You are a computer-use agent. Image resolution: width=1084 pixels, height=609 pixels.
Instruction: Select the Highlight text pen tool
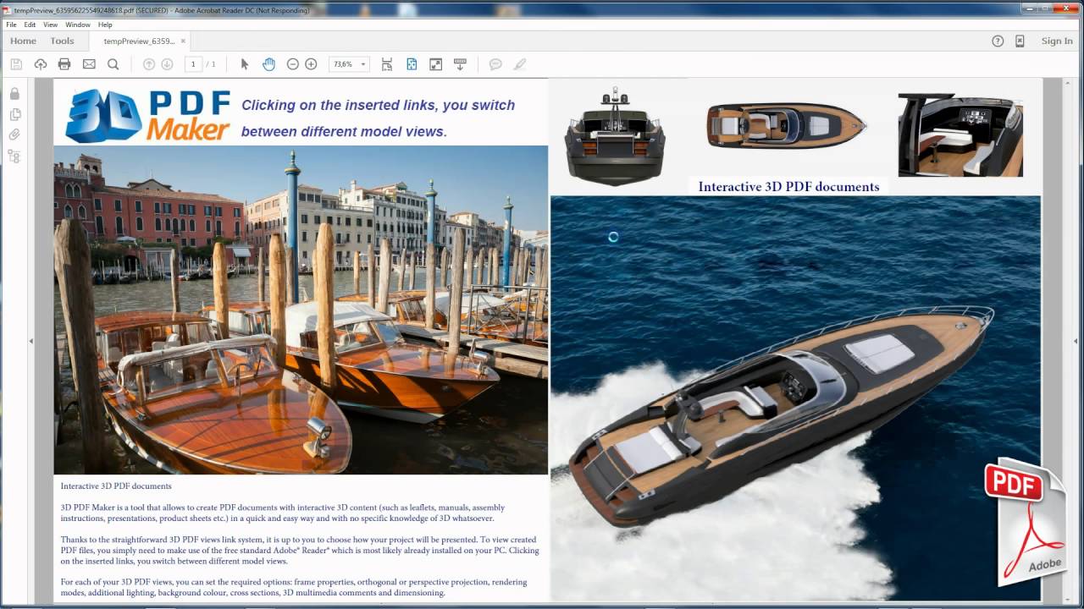click(x=520, y=64)
